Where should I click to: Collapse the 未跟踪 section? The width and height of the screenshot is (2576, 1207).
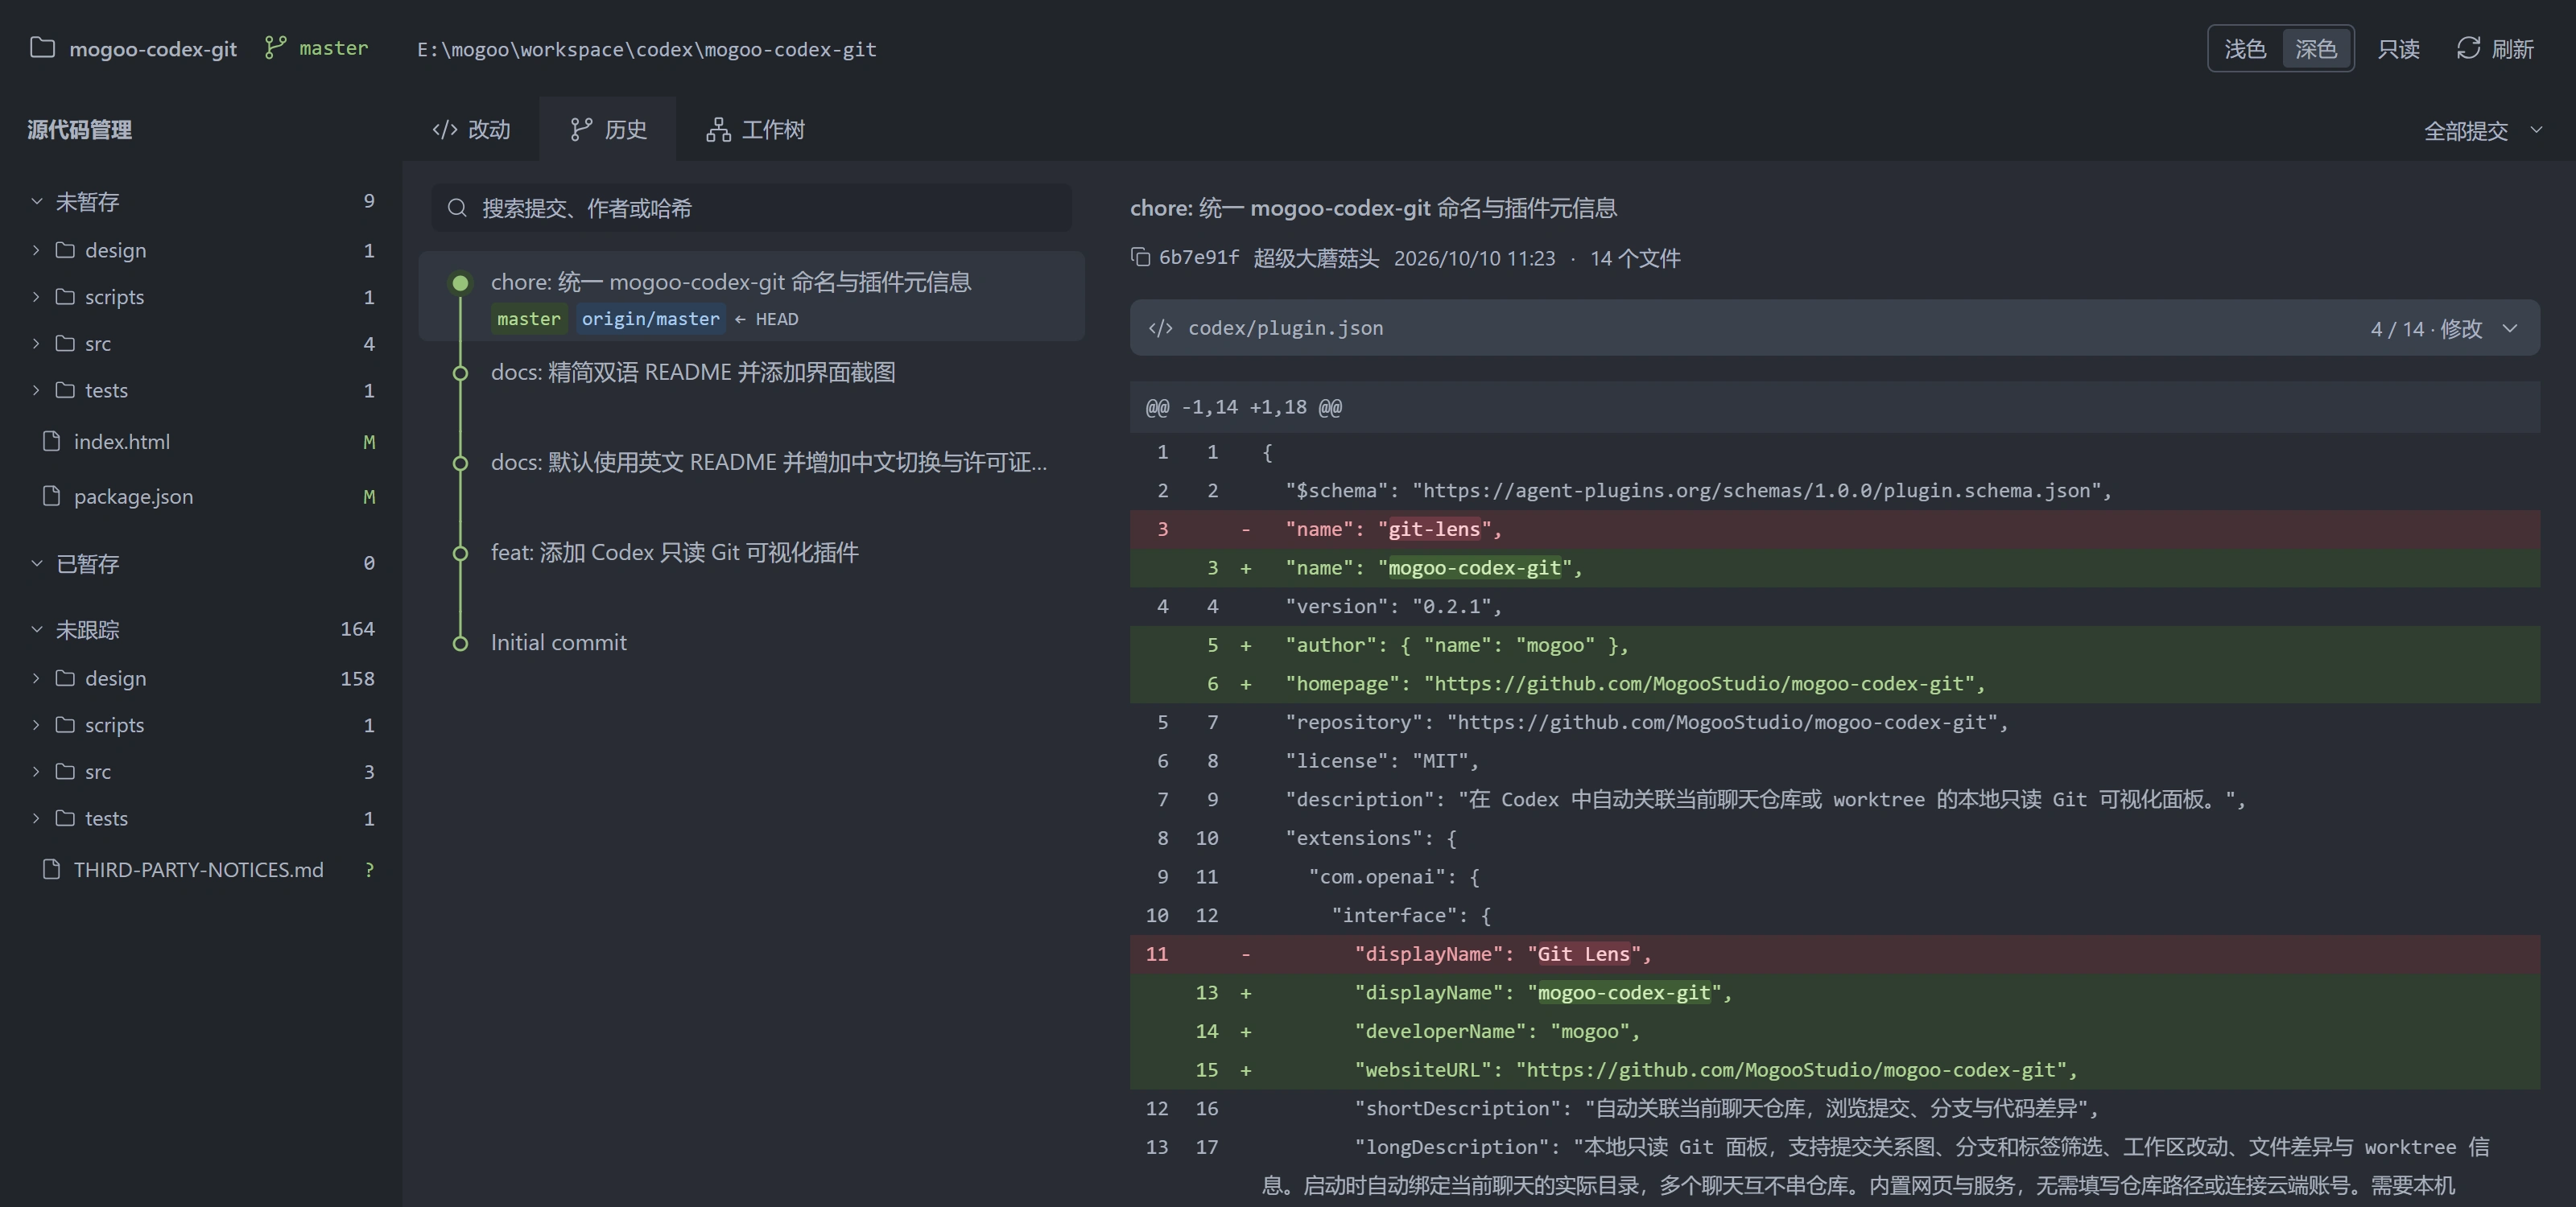pyautogui.click(x=37, y=629)
